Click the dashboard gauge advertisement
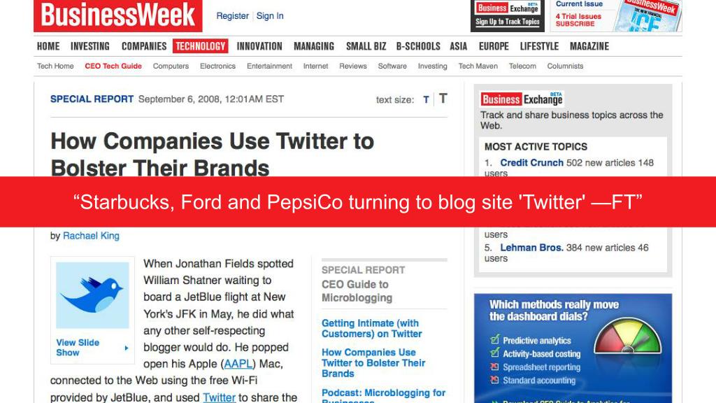 (x=573, y=348)
